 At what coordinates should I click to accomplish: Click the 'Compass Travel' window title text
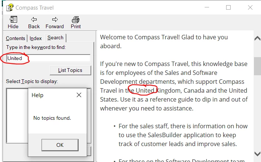[34, 8]
